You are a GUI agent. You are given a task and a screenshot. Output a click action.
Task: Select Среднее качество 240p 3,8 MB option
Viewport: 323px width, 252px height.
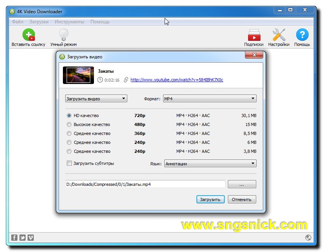point(69,151)
